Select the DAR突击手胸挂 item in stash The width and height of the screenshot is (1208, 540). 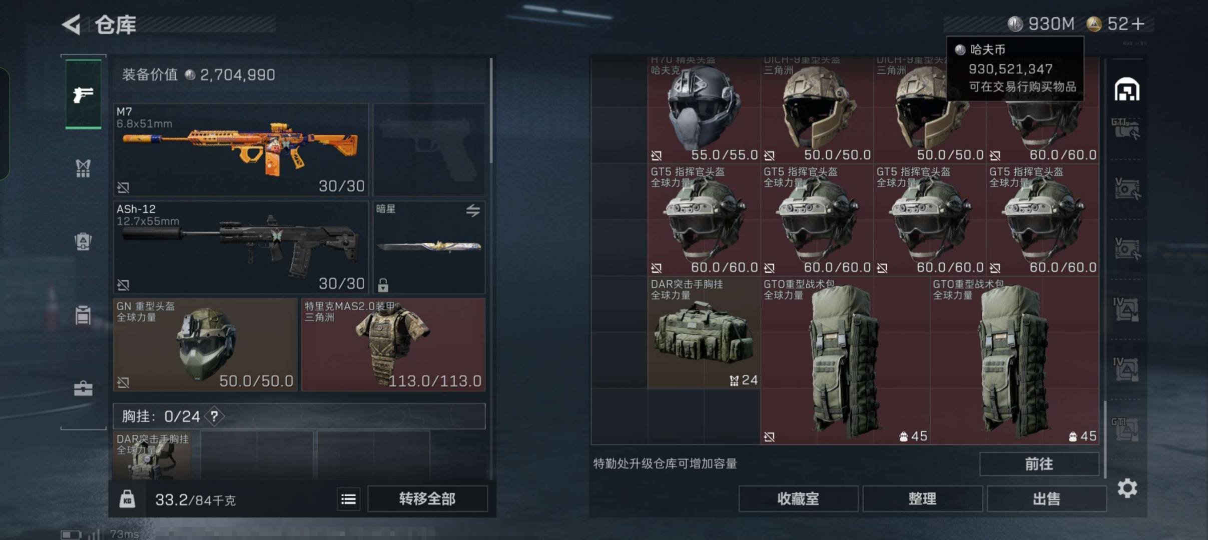(x=704, y=332)
